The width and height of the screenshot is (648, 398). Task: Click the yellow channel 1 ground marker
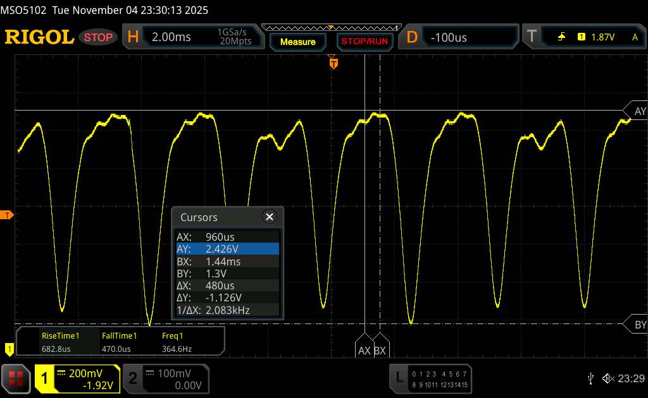pyautogui.click(x=9, y=348)
